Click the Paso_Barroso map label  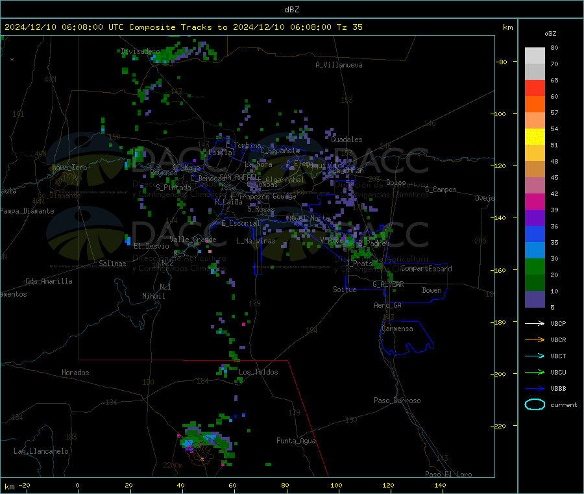pyautogui.click(x=397, y=401)
